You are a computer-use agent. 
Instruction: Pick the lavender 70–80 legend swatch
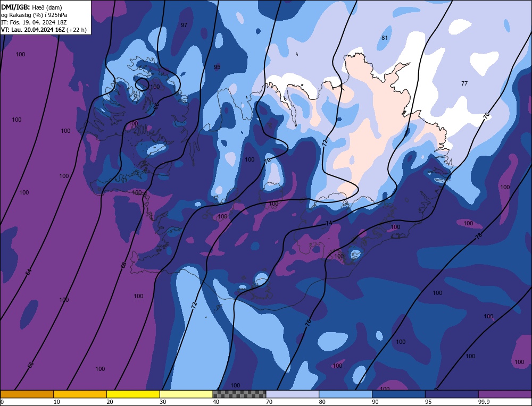coord(293,394)
